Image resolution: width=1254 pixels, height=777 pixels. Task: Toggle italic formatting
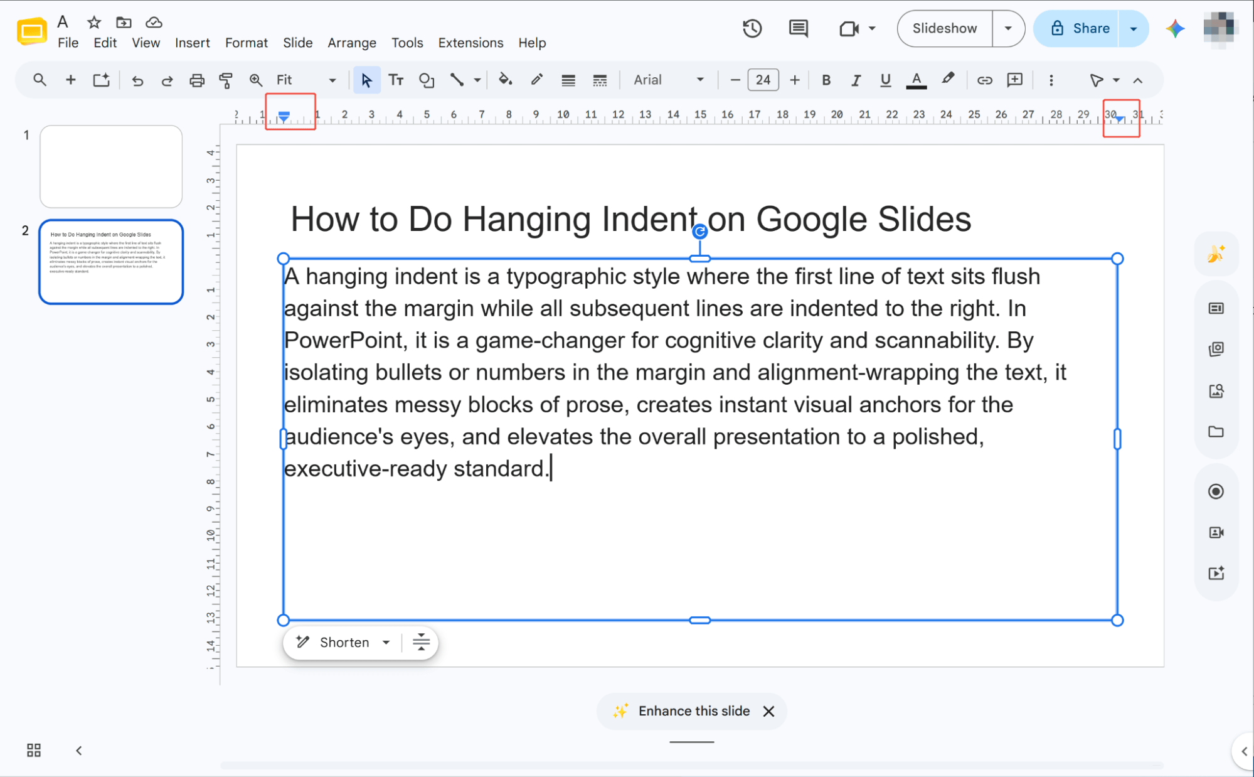click(856, 80)
